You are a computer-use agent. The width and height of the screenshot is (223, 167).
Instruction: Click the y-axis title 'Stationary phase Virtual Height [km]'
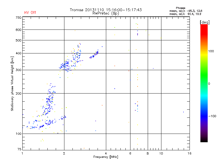coord(12,84)
